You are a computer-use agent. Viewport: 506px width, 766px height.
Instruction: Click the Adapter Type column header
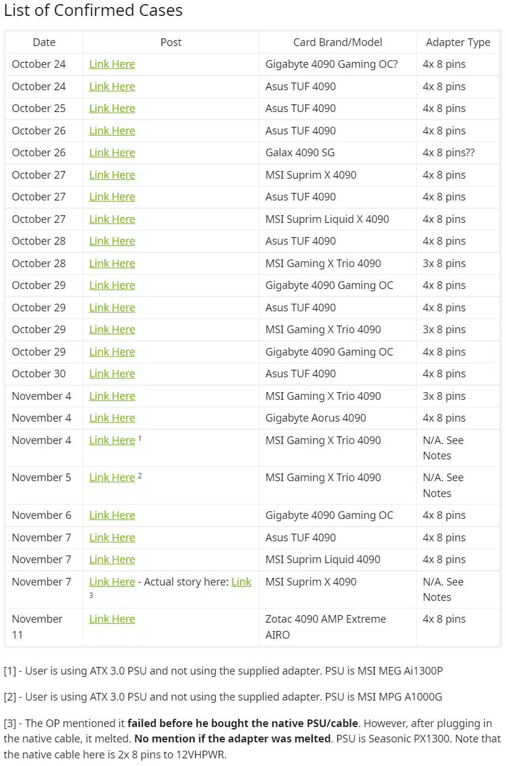458,42
